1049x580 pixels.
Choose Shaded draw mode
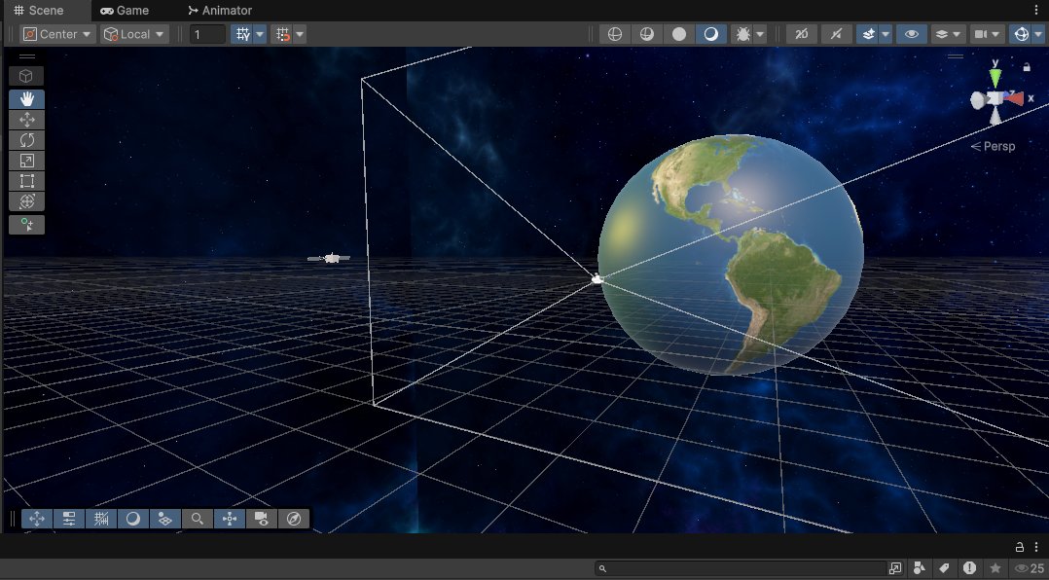click(711, 34)
